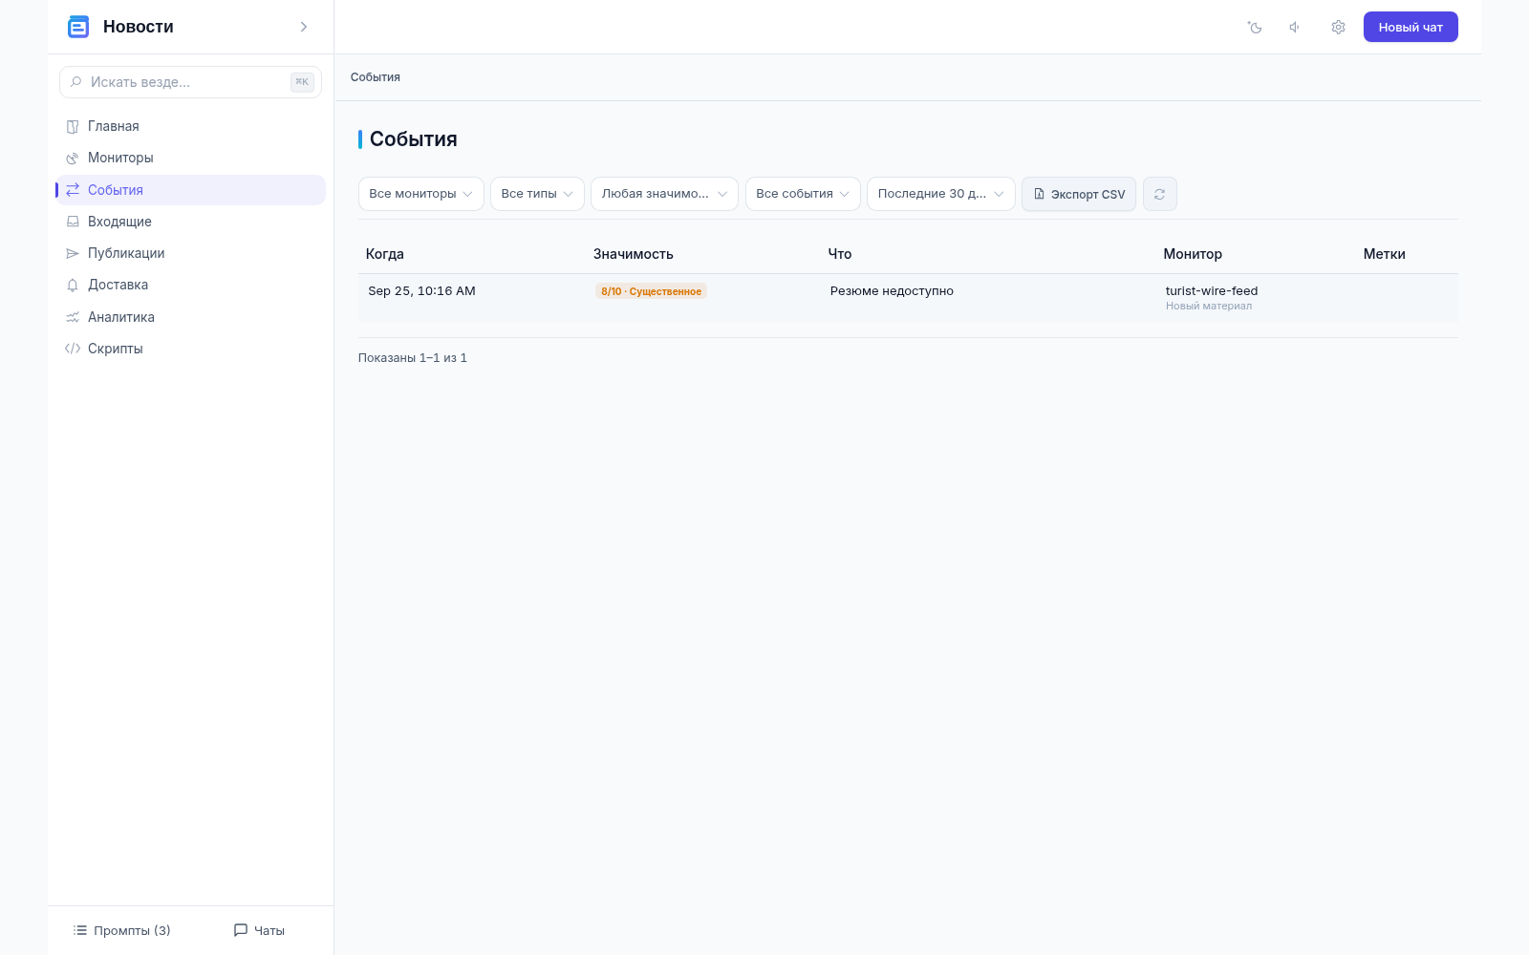Click the 8/10 Существенное significance badge
Viewport: 1529px width, 955px height.
pyautogui.click(x=651, y=291)
